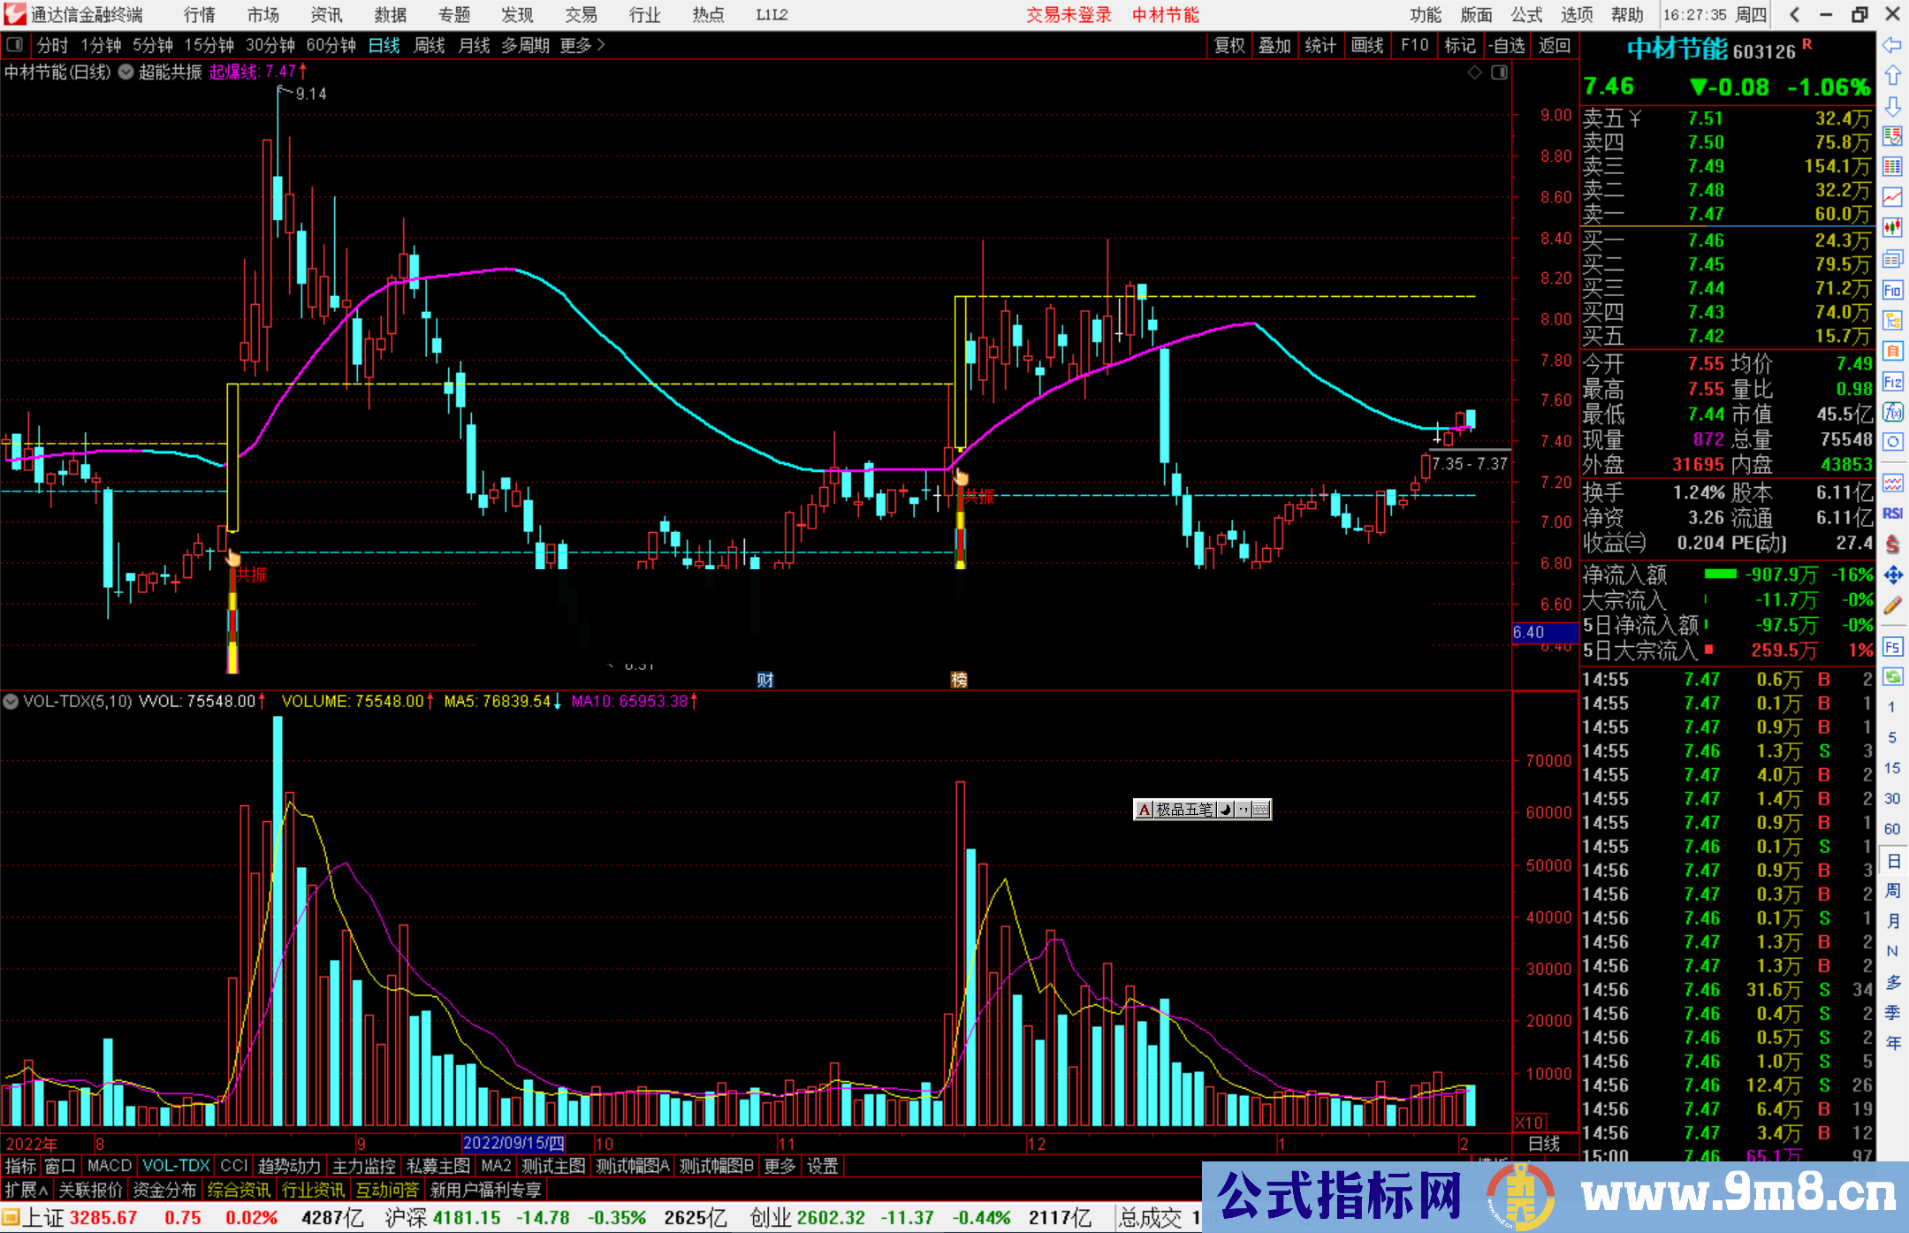Click the RSI indicator sidebar icon

pyautogui.click(x=1892, y=514)
